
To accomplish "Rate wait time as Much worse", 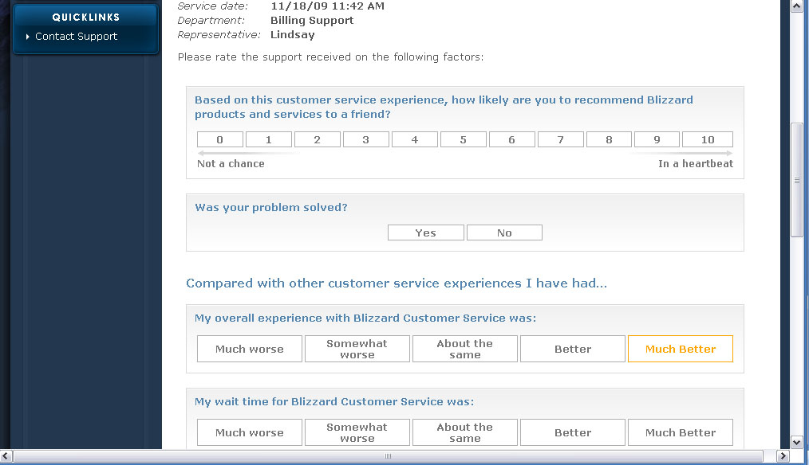I will (250, 432).
